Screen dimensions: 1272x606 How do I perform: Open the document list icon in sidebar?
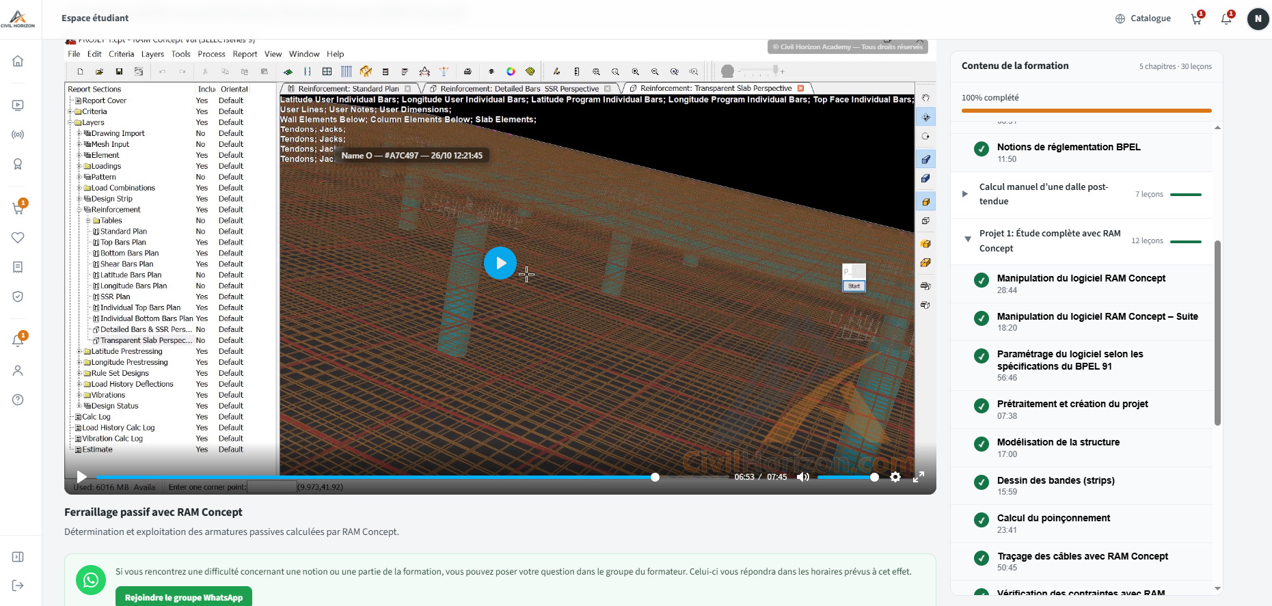(x=18, y=267)
